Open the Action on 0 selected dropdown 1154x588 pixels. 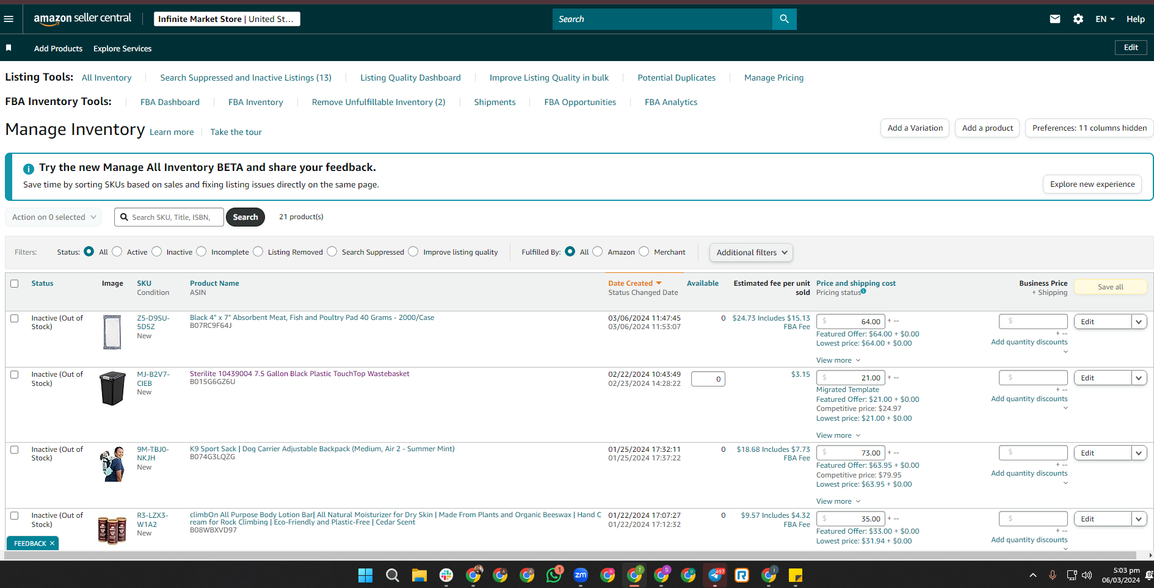54,217
